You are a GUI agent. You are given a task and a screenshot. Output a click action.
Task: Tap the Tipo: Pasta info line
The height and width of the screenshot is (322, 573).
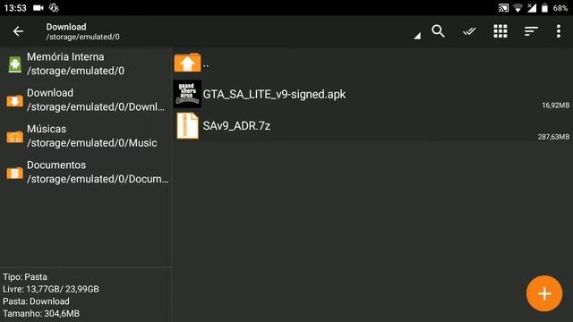point(25,276)
